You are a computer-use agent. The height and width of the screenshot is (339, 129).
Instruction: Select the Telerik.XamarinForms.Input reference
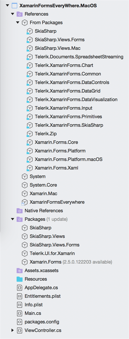point(64,108)
